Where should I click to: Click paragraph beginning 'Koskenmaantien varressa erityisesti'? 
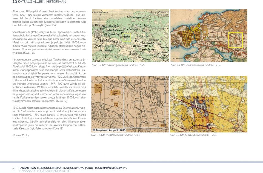click(x=49, y=80)
